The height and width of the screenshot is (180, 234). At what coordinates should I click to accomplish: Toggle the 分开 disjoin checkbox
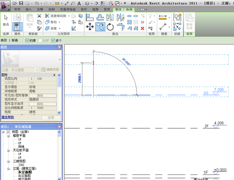(x=40, y=40)
